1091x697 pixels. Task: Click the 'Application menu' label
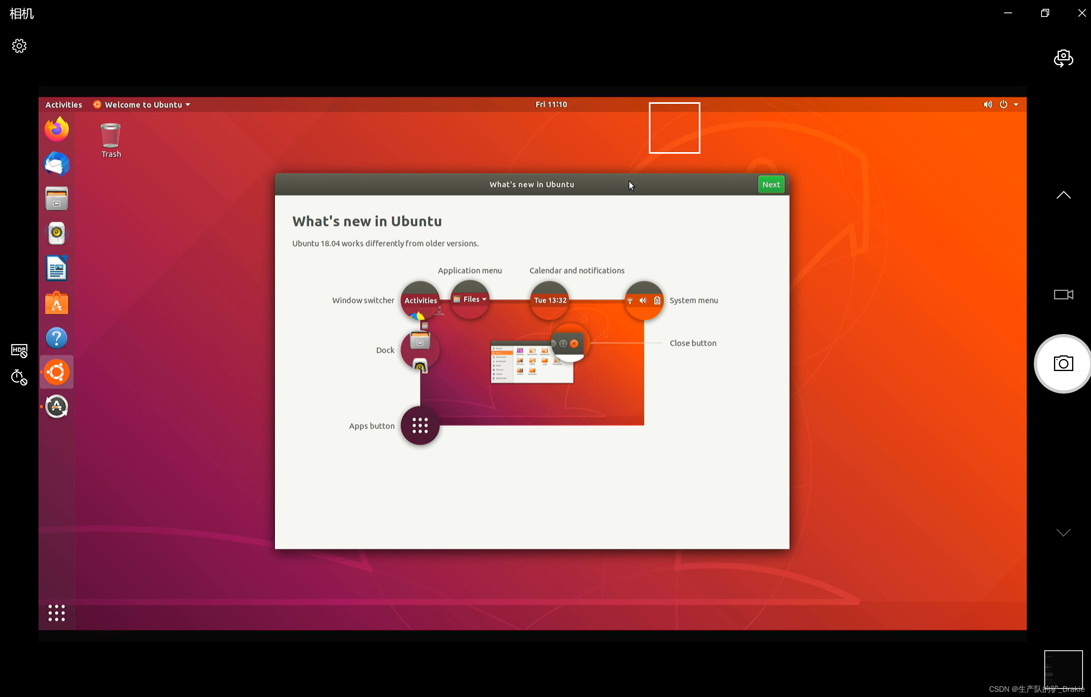pos(470,270)
